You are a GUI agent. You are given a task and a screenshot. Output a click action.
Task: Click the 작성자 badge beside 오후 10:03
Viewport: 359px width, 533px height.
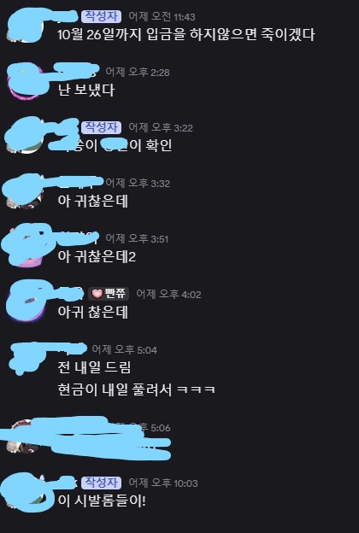(102, 483)
